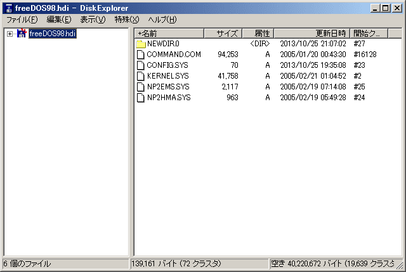Click start cluster #27
The image size is (406, 272).
point(360,44)
